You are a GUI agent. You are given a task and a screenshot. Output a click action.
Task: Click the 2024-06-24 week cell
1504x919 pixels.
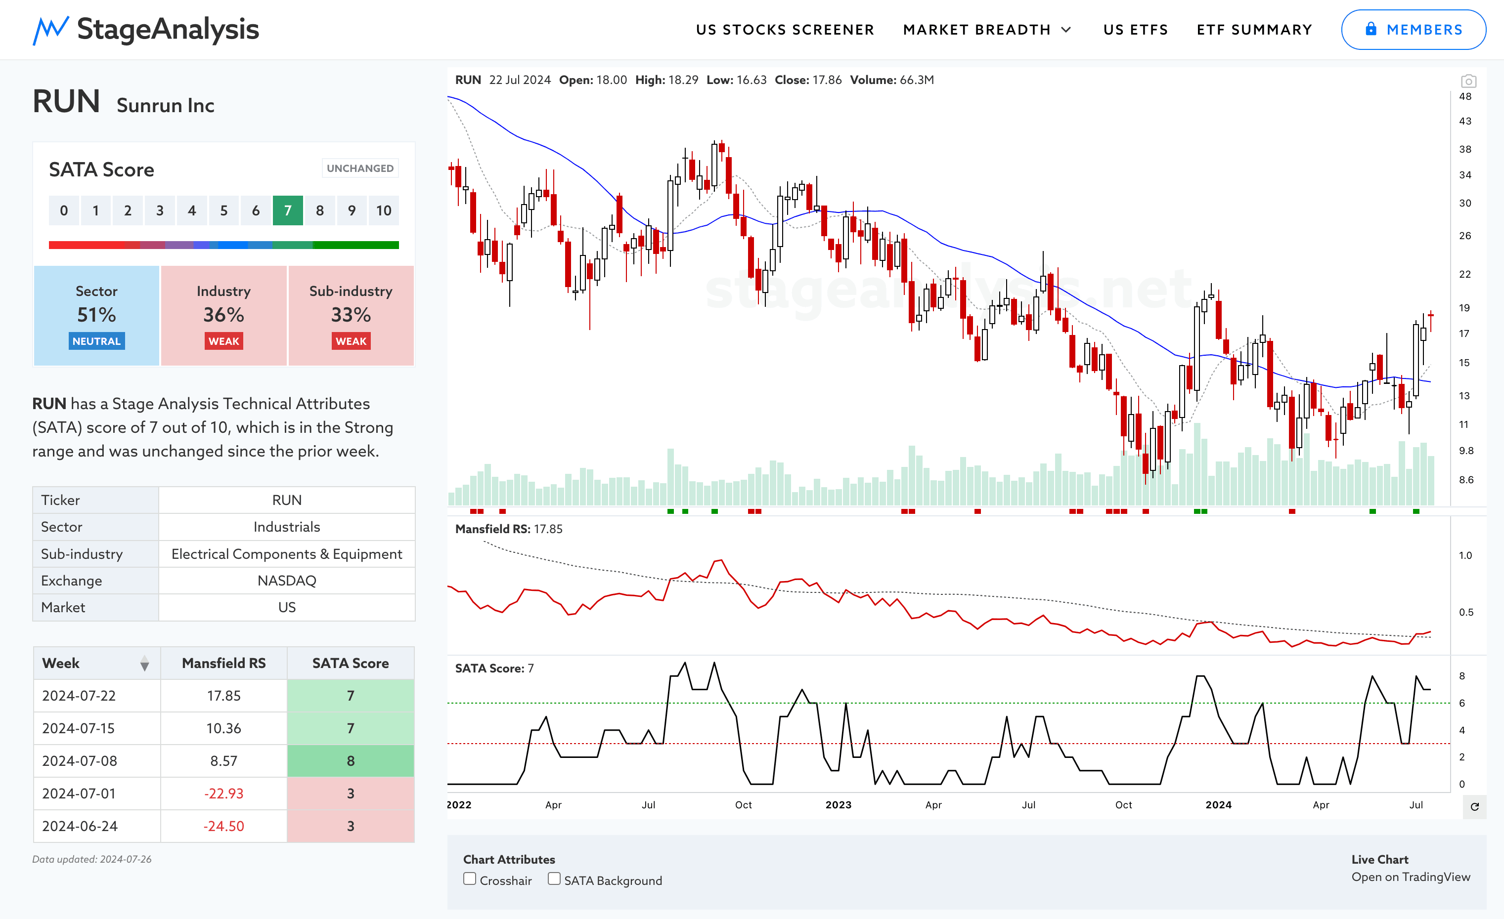[x=97, y=826]
